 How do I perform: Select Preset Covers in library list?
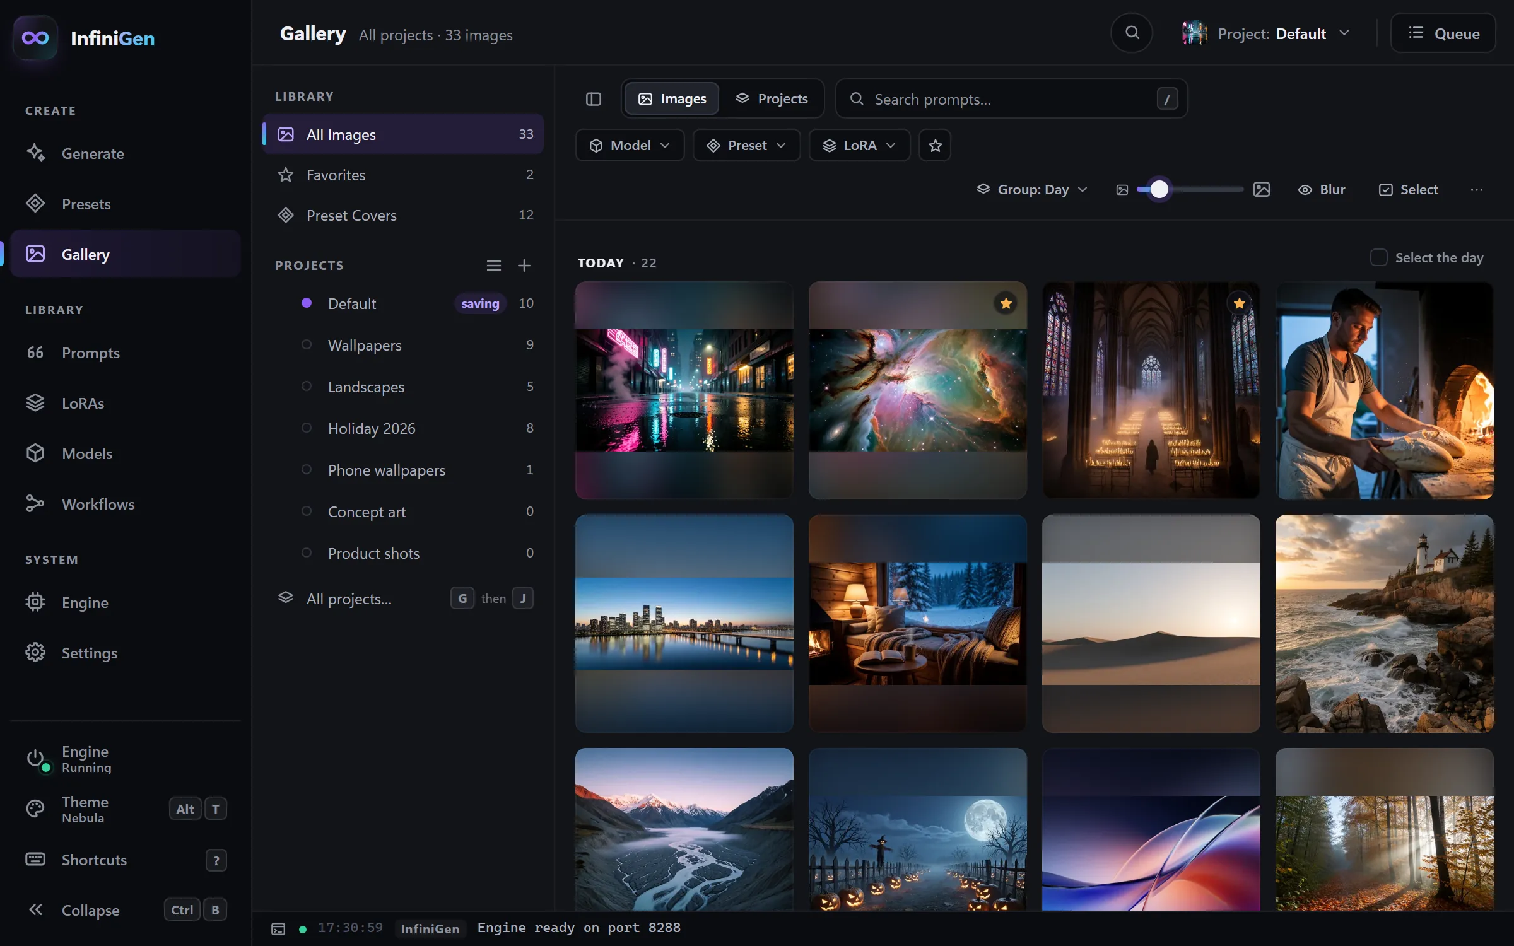coord(403,215)
